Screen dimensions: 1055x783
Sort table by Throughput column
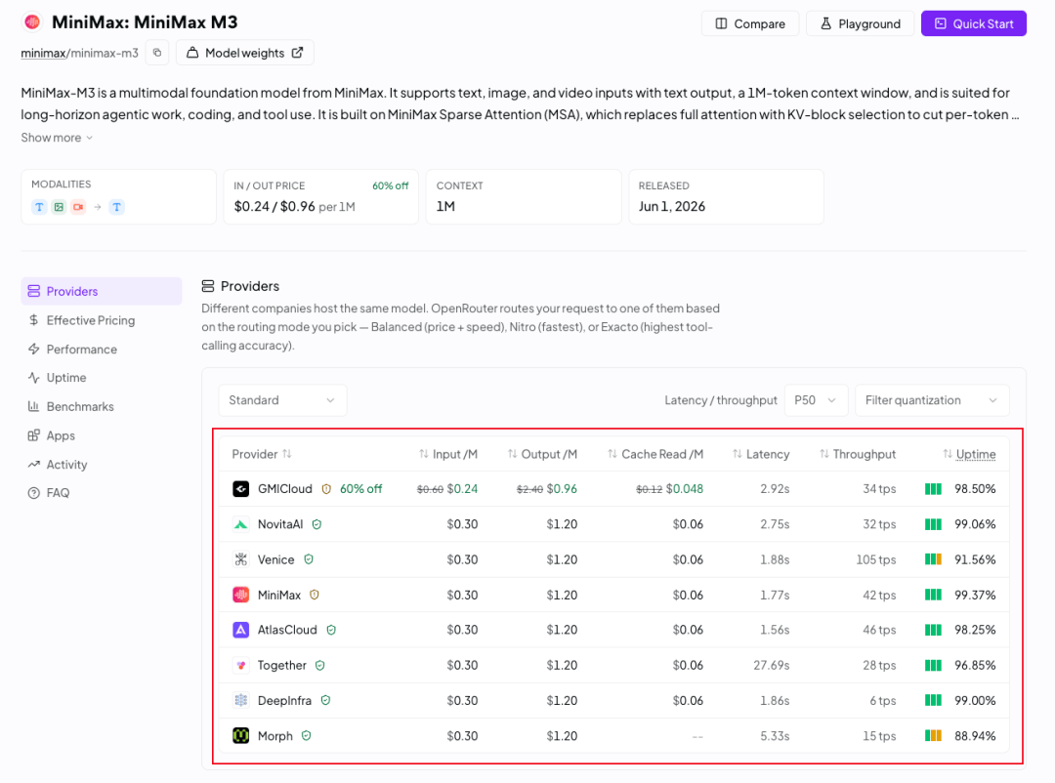tap(858, 454)
